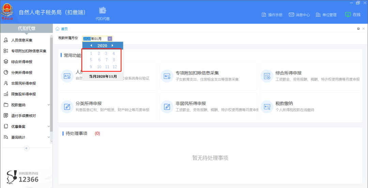This screenshot has height=188, width=368.
Task: Go to next year in calendar
Action: click(112, 46)
